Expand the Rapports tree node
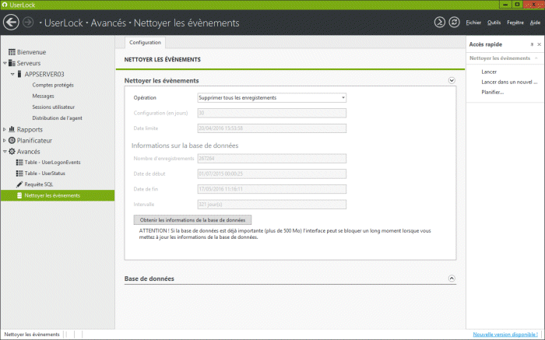This screenshot has height=340, width=545. point(5,129)
